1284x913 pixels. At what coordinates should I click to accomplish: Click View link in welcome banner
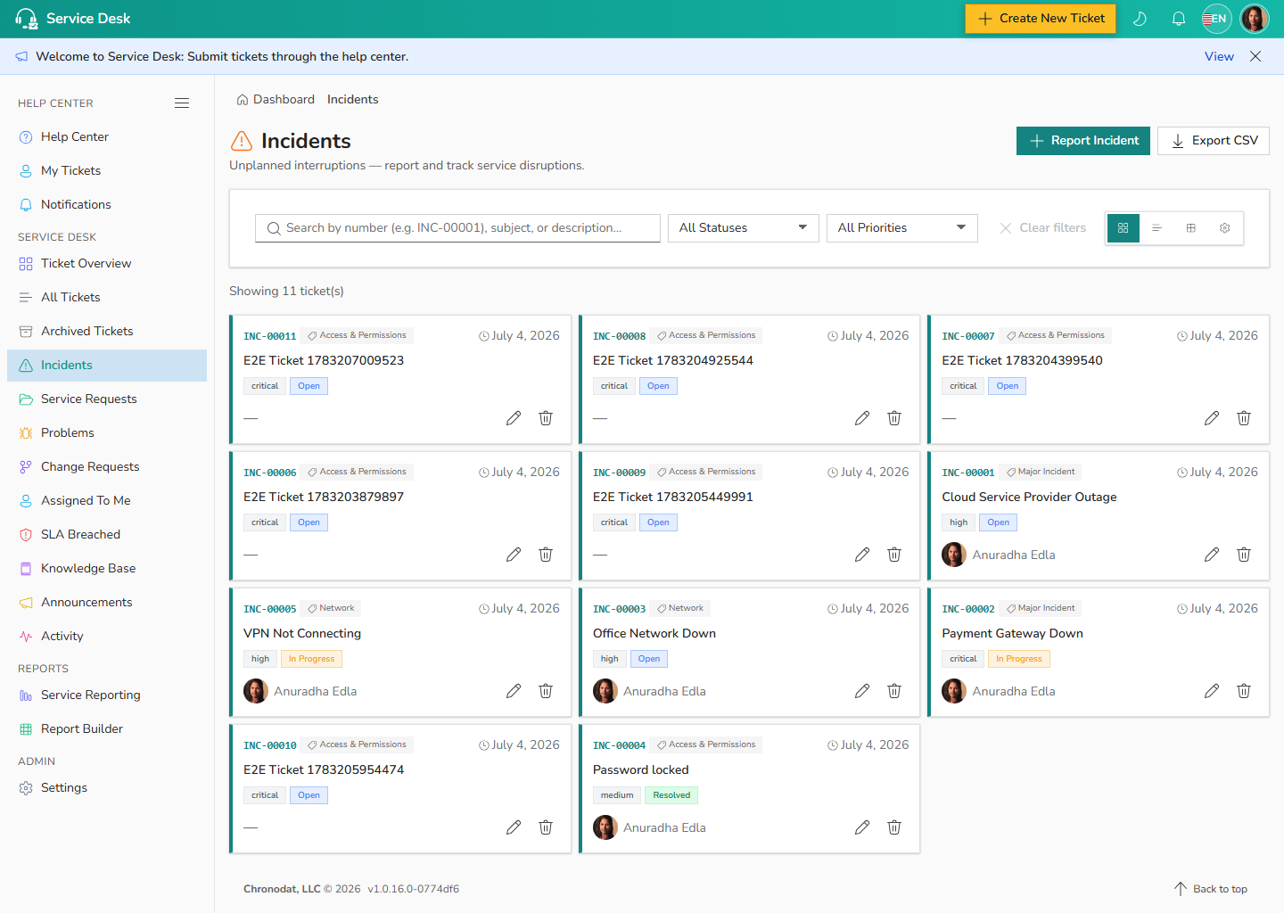[1219, 56]
